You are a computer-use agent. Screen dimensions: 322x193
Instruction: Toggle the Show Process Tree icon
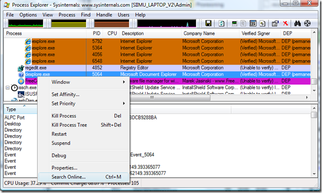(243, 23)
